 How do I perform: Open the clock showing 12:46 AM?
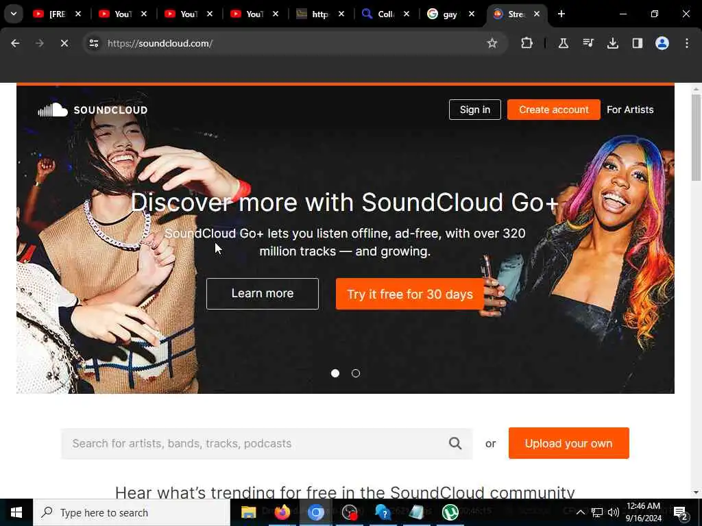[643, 512]
